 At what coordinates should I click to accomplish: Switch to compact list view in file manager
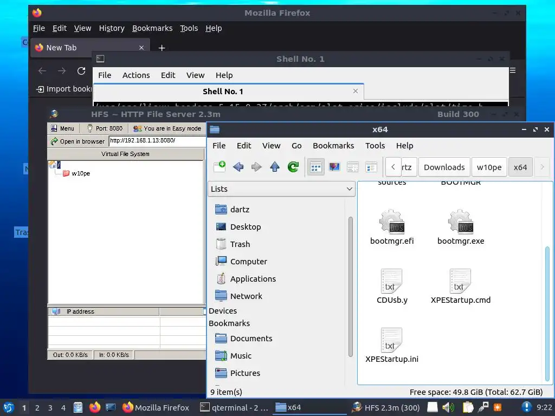[x=352, y=167]
